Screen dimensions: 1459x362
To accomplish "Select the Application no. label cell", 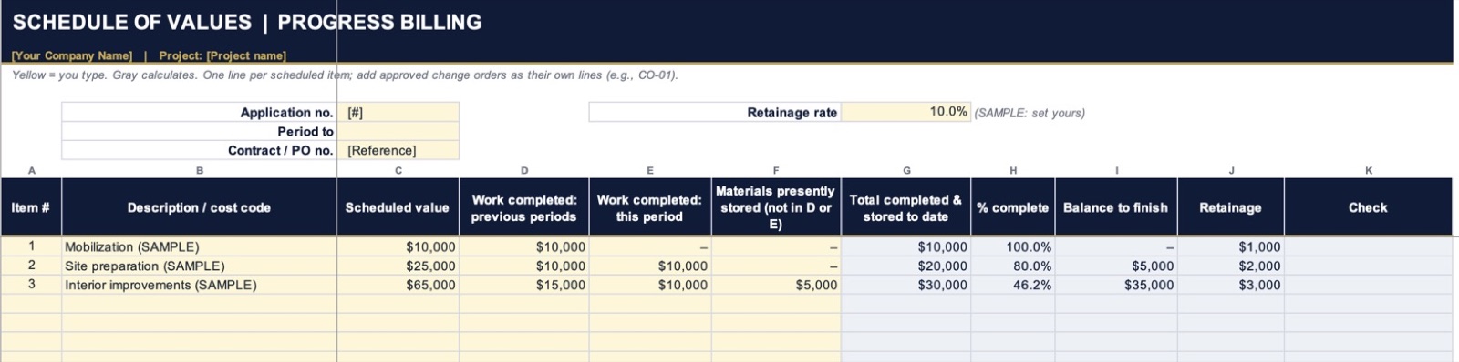I will click(199, 113).
